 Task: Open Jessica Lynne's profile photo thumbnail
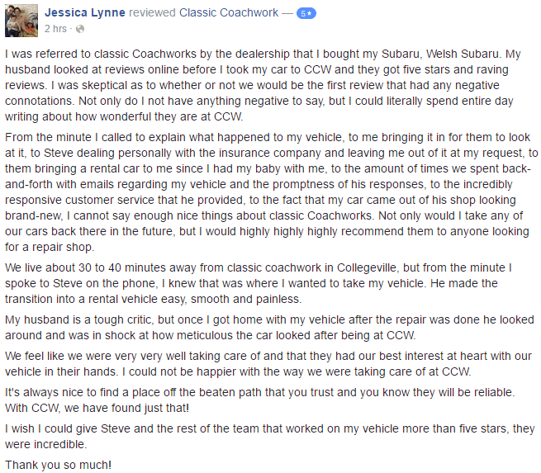pyautogui.click(x=21, y=21)
